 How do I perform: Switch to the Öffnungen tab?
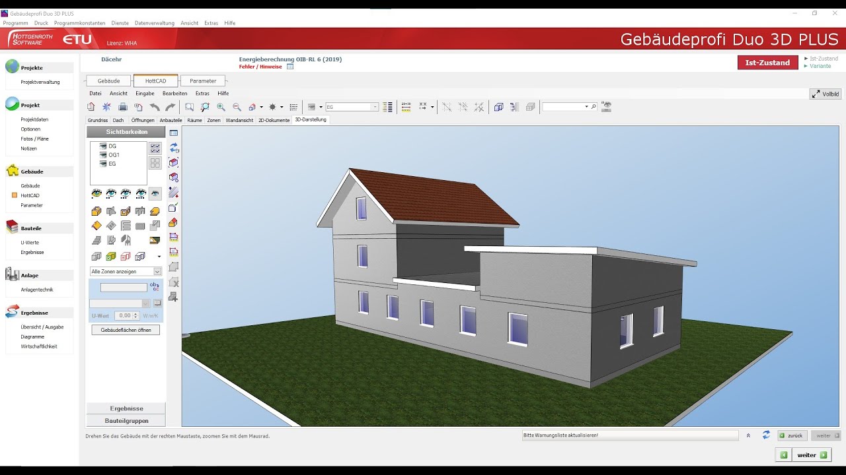[143, 120]
